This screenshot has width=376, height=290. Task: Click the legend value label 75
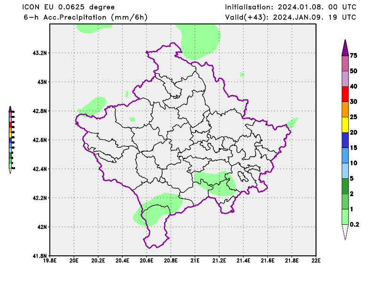(353, 55)
